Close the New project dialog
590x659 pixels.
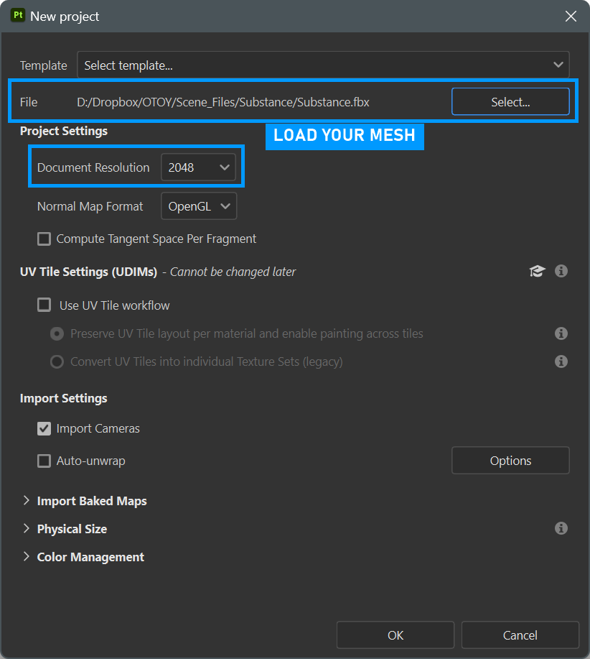coord(571,16)
